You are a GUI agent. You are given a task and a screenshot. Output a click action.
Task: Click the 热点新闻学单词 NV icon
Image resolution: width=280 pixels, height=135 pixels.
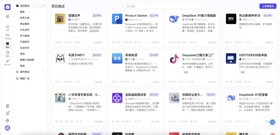pos(231,19)
